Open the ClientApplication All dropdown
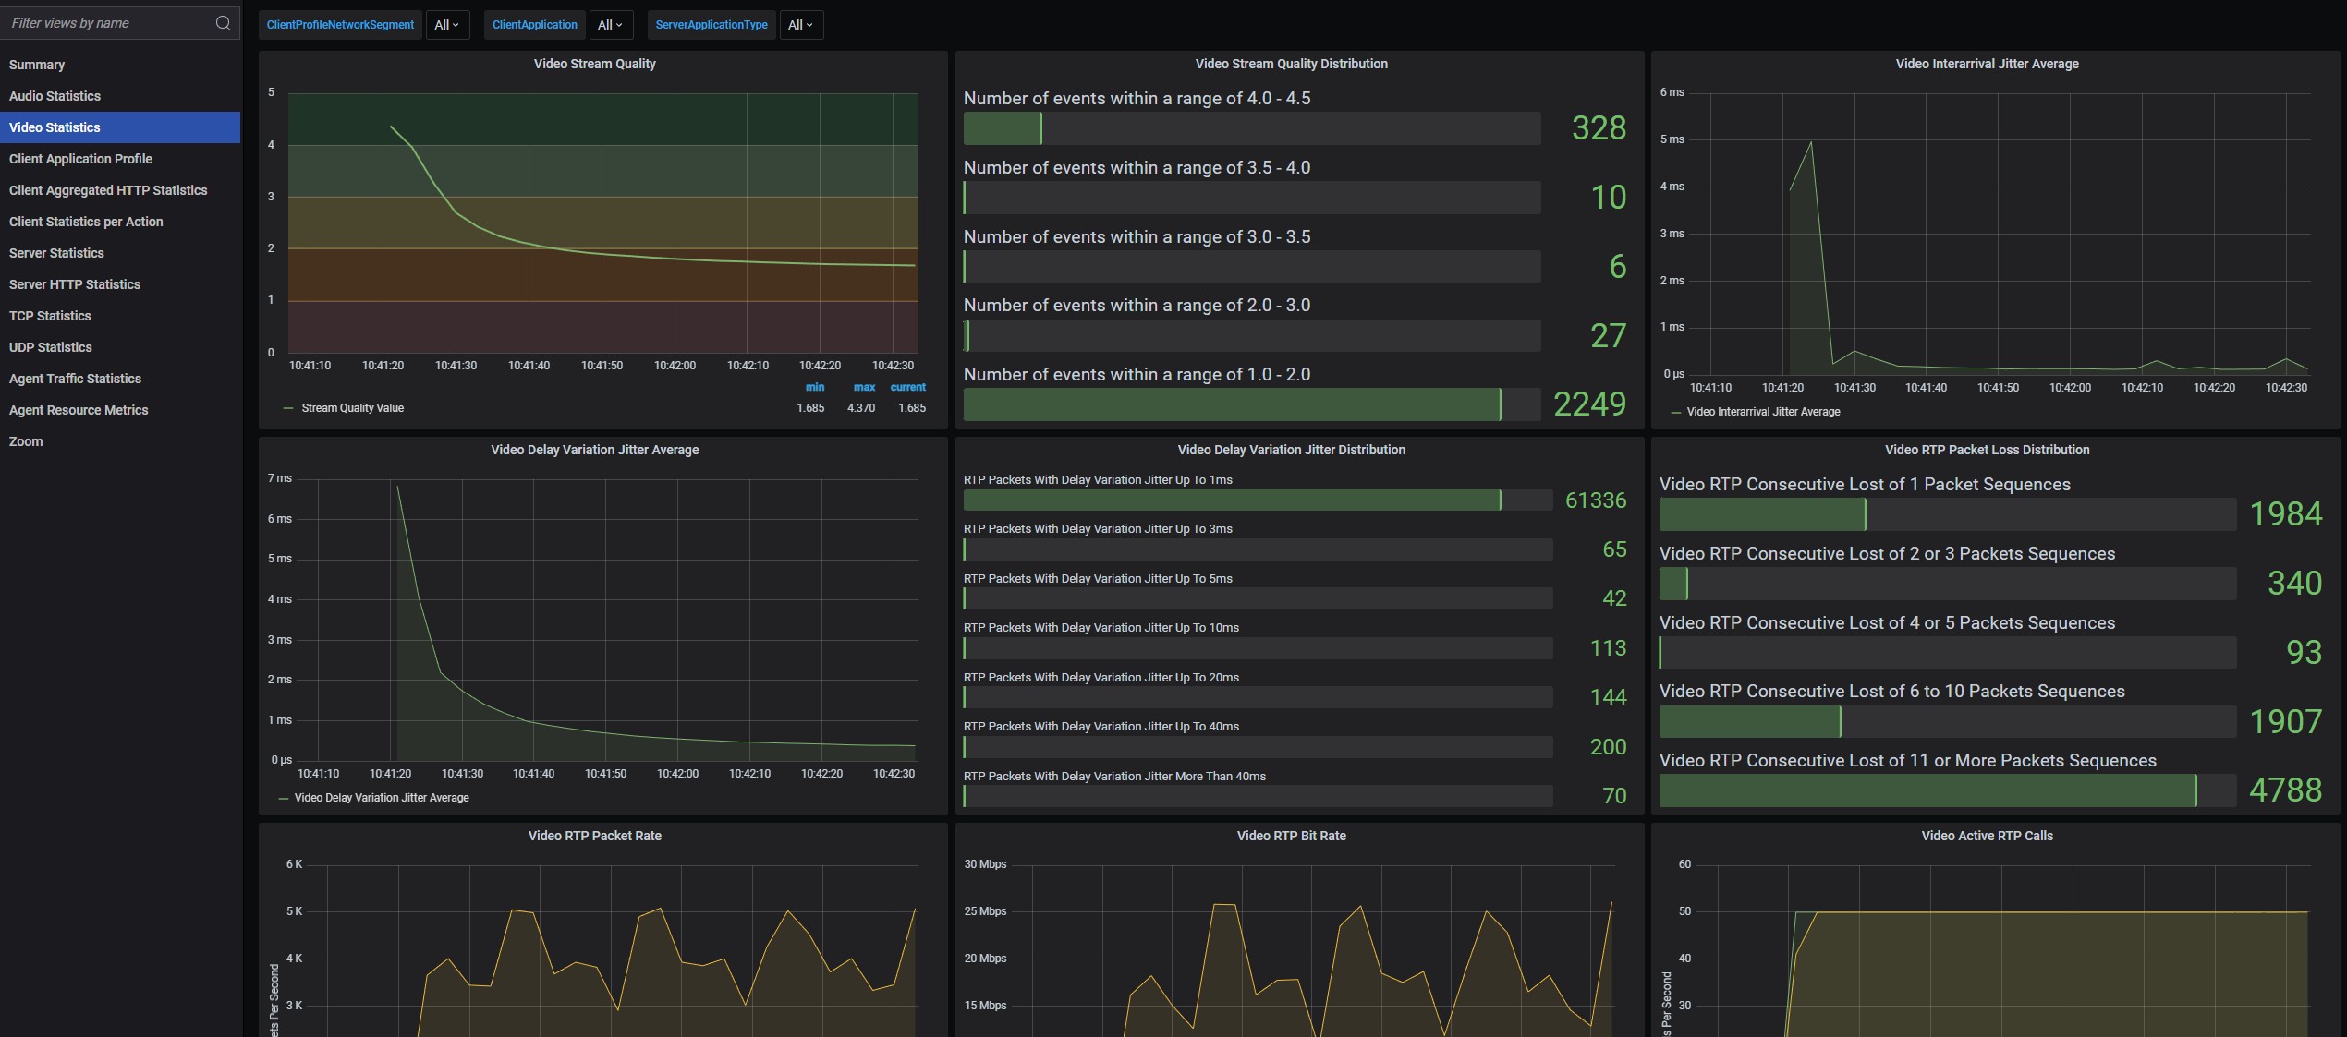The image size is (2347, 1037). (610, 25)
